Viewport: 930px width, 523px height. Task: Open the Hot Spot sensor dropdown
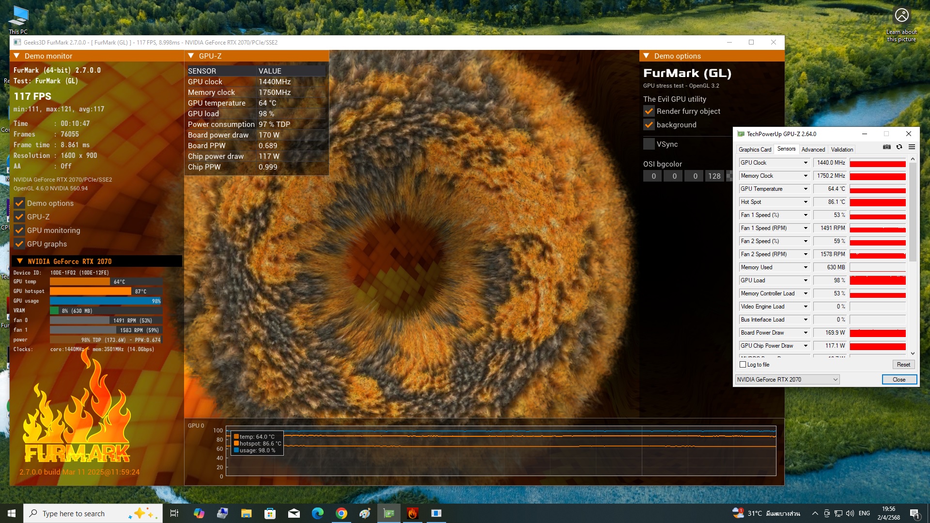806,202
